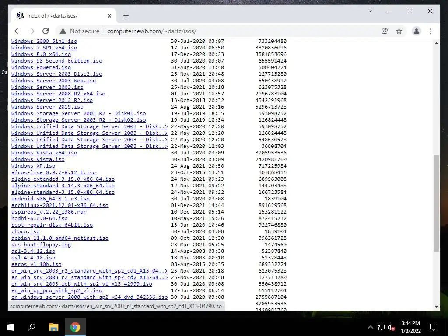Open en_windows_server_2008_with_sp2_x64_dvd_342336.iso
This screenshot has width=448, height=336.
[89, 297]
